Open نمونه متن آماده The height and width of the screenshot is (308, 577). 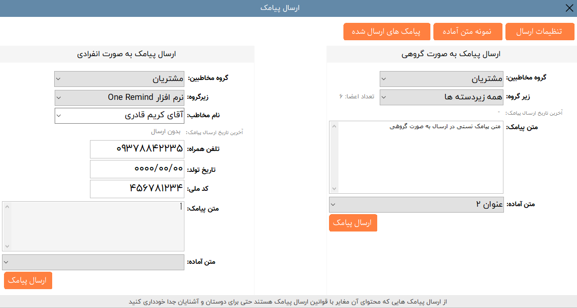pos(468,31)
